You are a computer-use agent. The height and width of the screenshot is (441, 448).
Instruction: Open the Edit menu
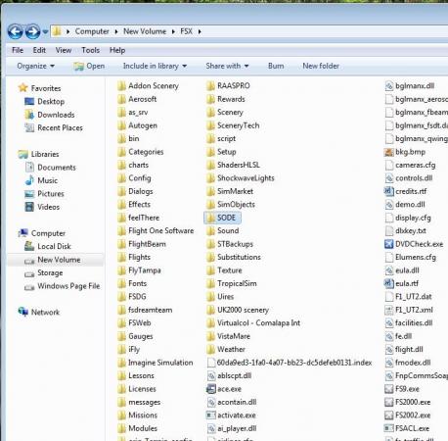(x=39, y=50)
